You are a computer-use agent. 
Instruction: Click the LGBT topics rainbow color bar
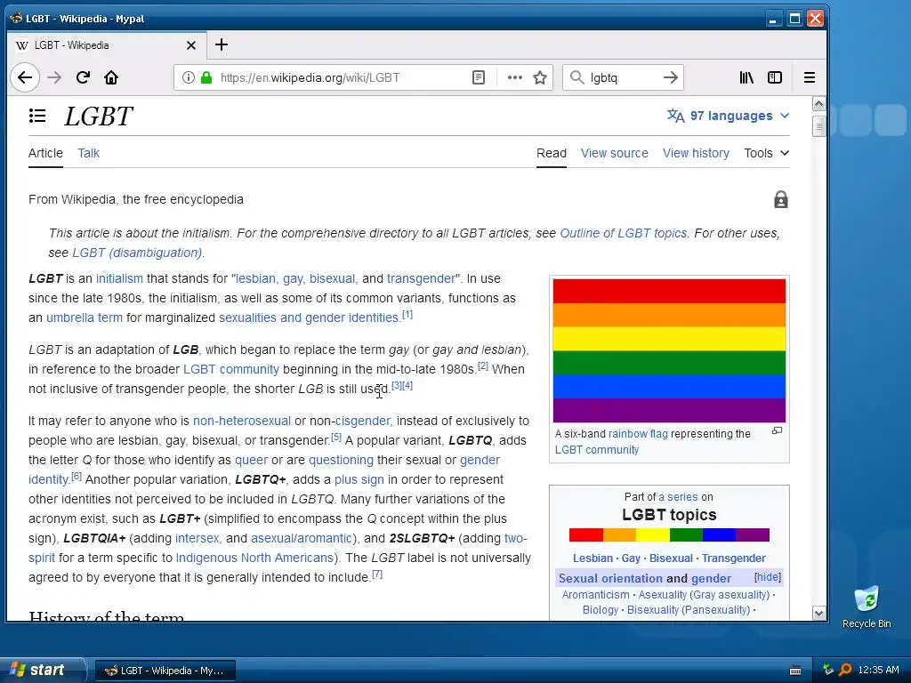[669, 534]
